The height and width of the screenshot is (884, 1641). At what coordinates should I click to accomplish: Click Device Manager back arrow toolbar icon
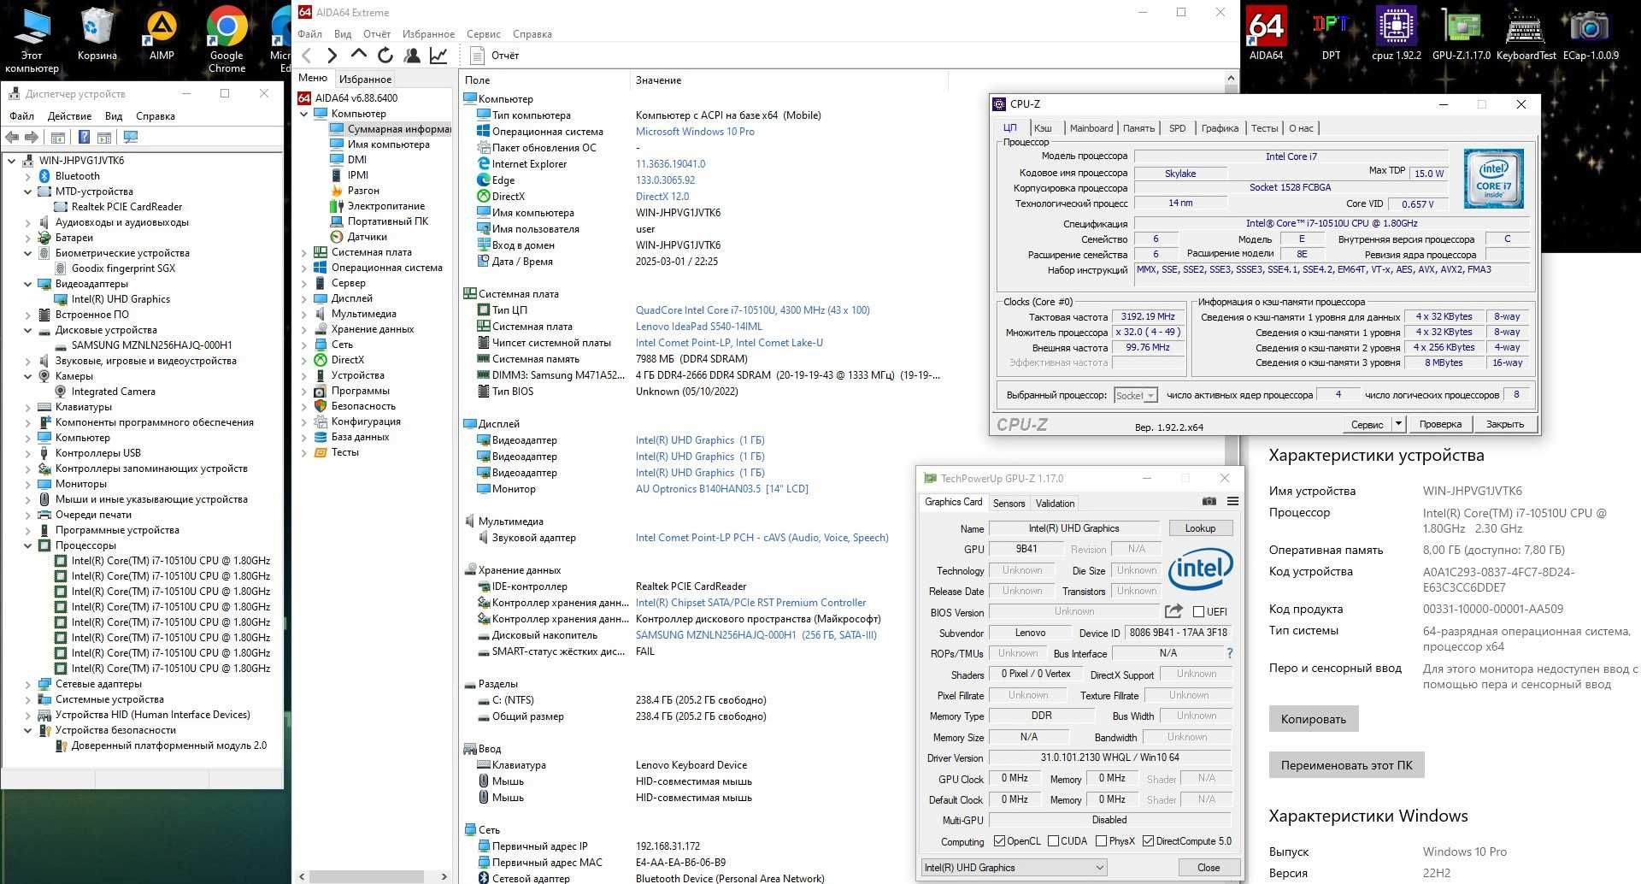(12, 138)
